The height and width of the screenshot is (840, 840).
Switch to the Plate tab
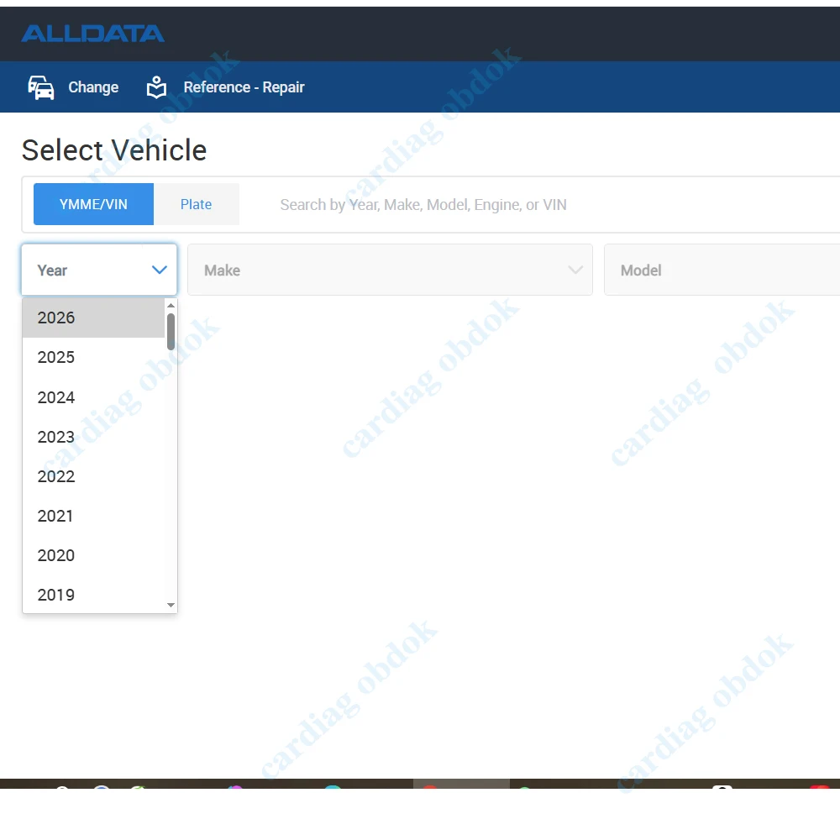tap(196, 203)
